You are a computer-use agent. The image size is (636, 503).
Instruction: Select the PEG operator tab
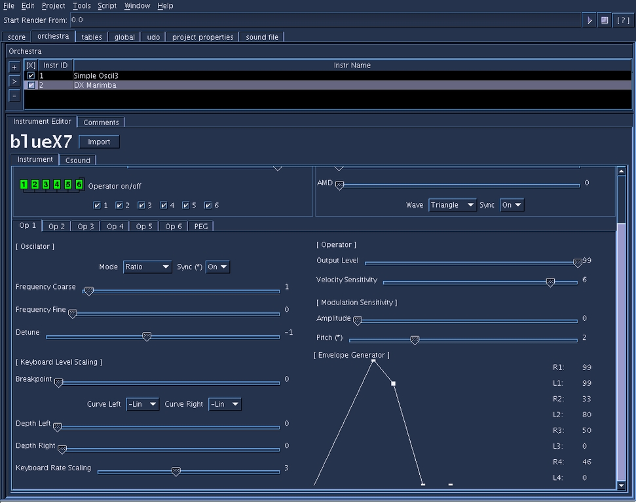200,226
